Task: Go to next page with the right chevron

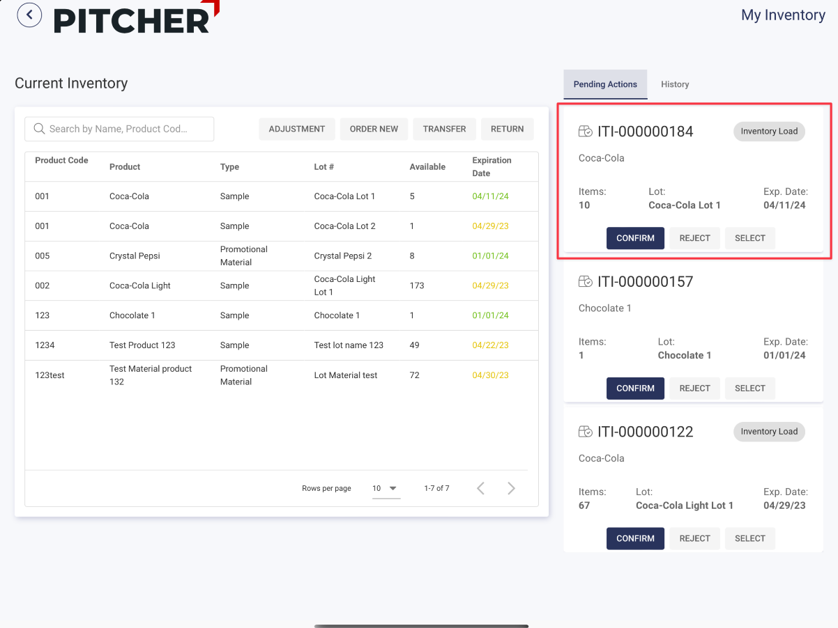Action: coord(511,488)
